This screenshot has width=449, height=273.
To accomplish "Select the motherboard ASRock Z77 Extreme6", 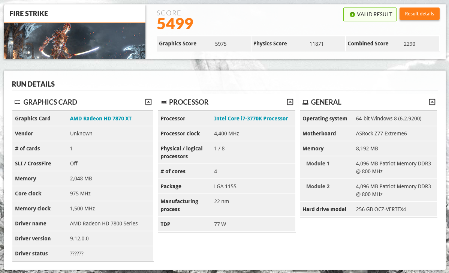I will tap(381, 133).
